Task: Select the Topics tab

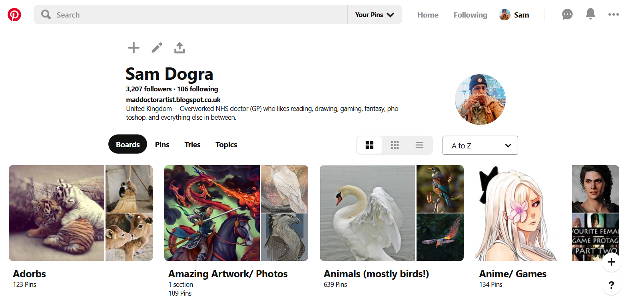Action: pyautogui.click(x=226, y=144)
